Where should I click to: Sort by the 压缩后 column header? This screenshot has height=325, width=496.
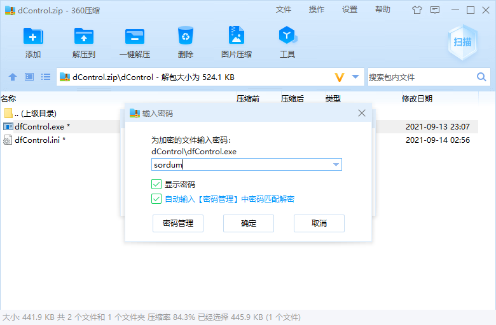click(293, 99)
